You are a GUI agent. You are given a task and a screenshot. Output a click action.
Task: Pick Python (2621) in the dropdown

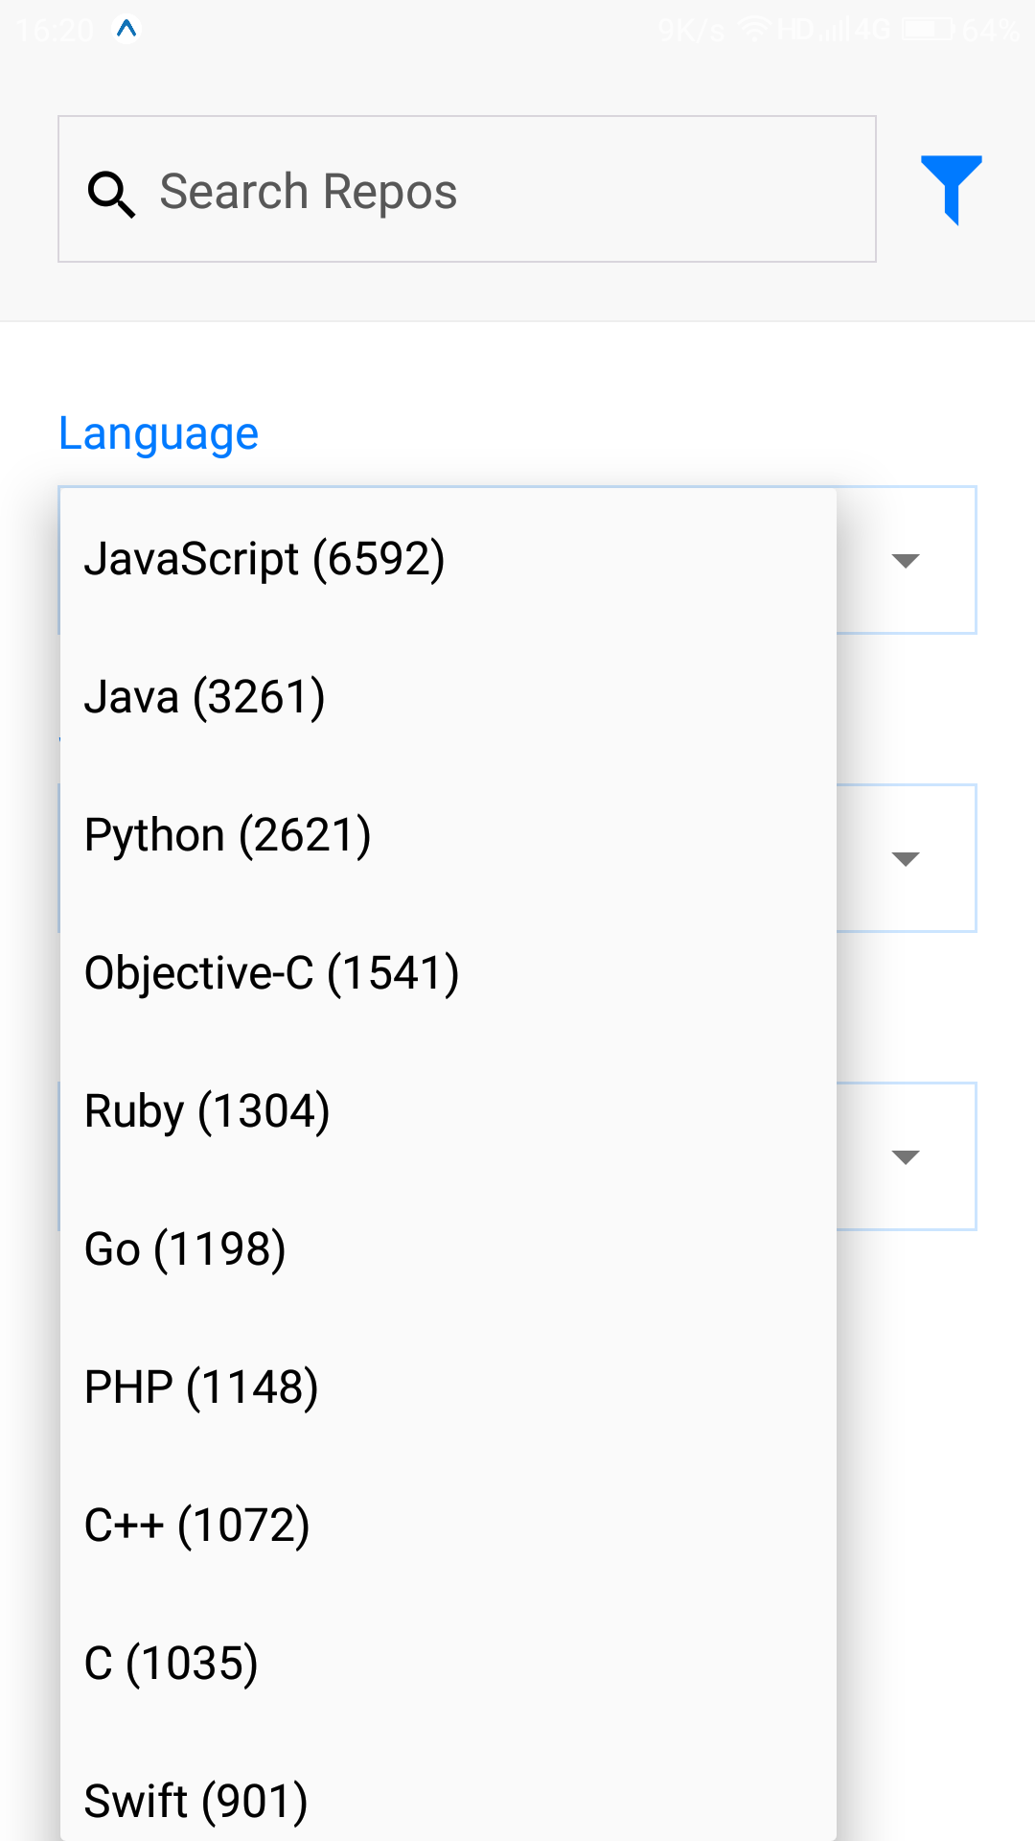pos(228,835)
